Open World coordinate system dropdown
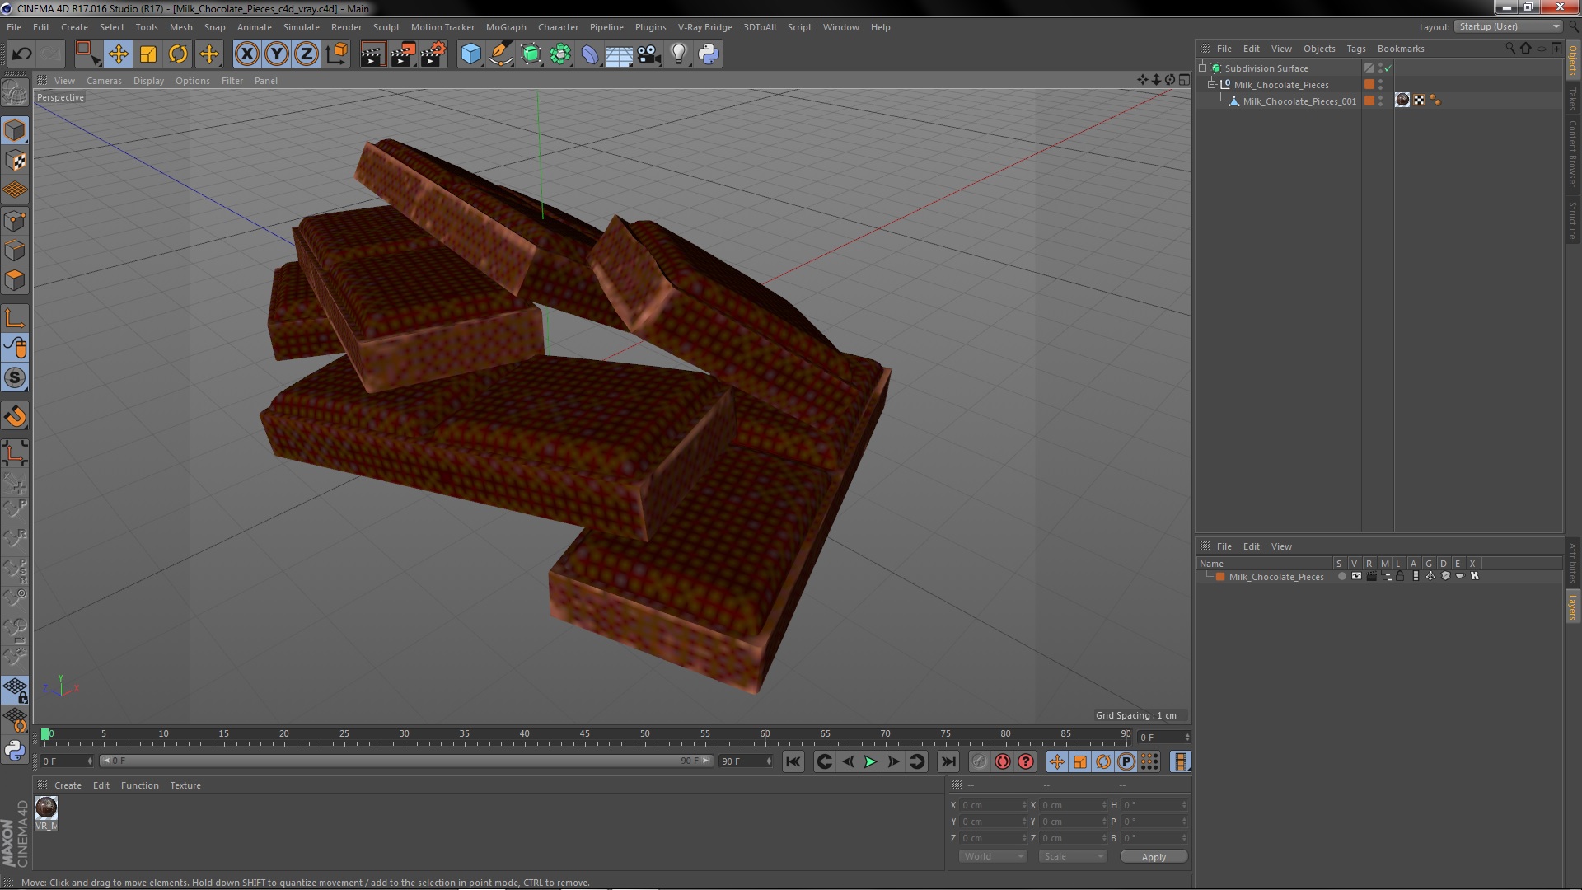Viewport: 1582px width, 890px height. pyautogui.click(x=993, y=857)
